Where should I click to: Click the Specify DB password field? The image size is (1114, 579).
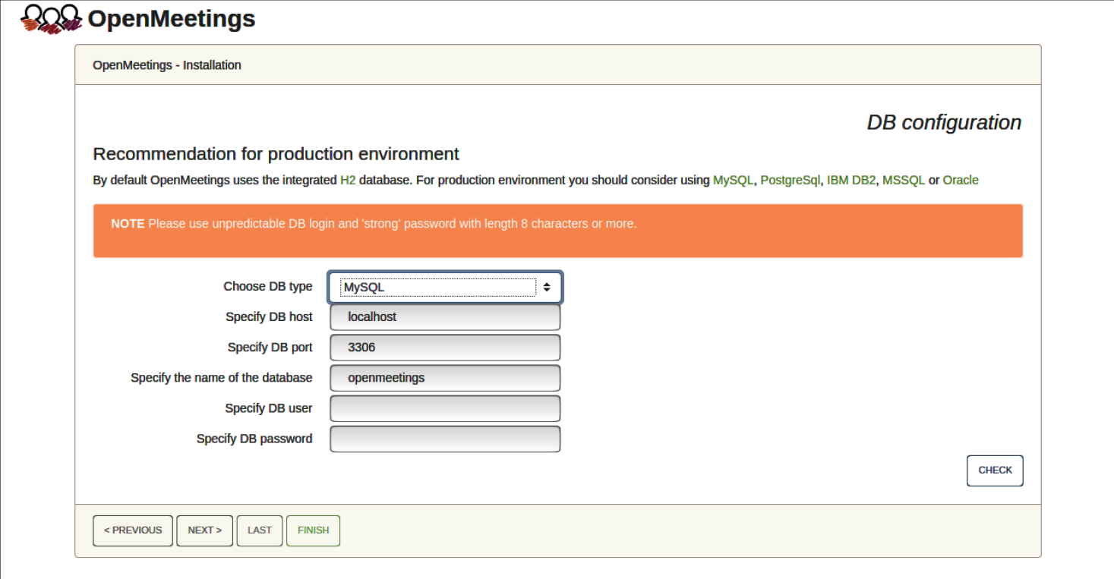pyautogui.click(x=445, y=439)
